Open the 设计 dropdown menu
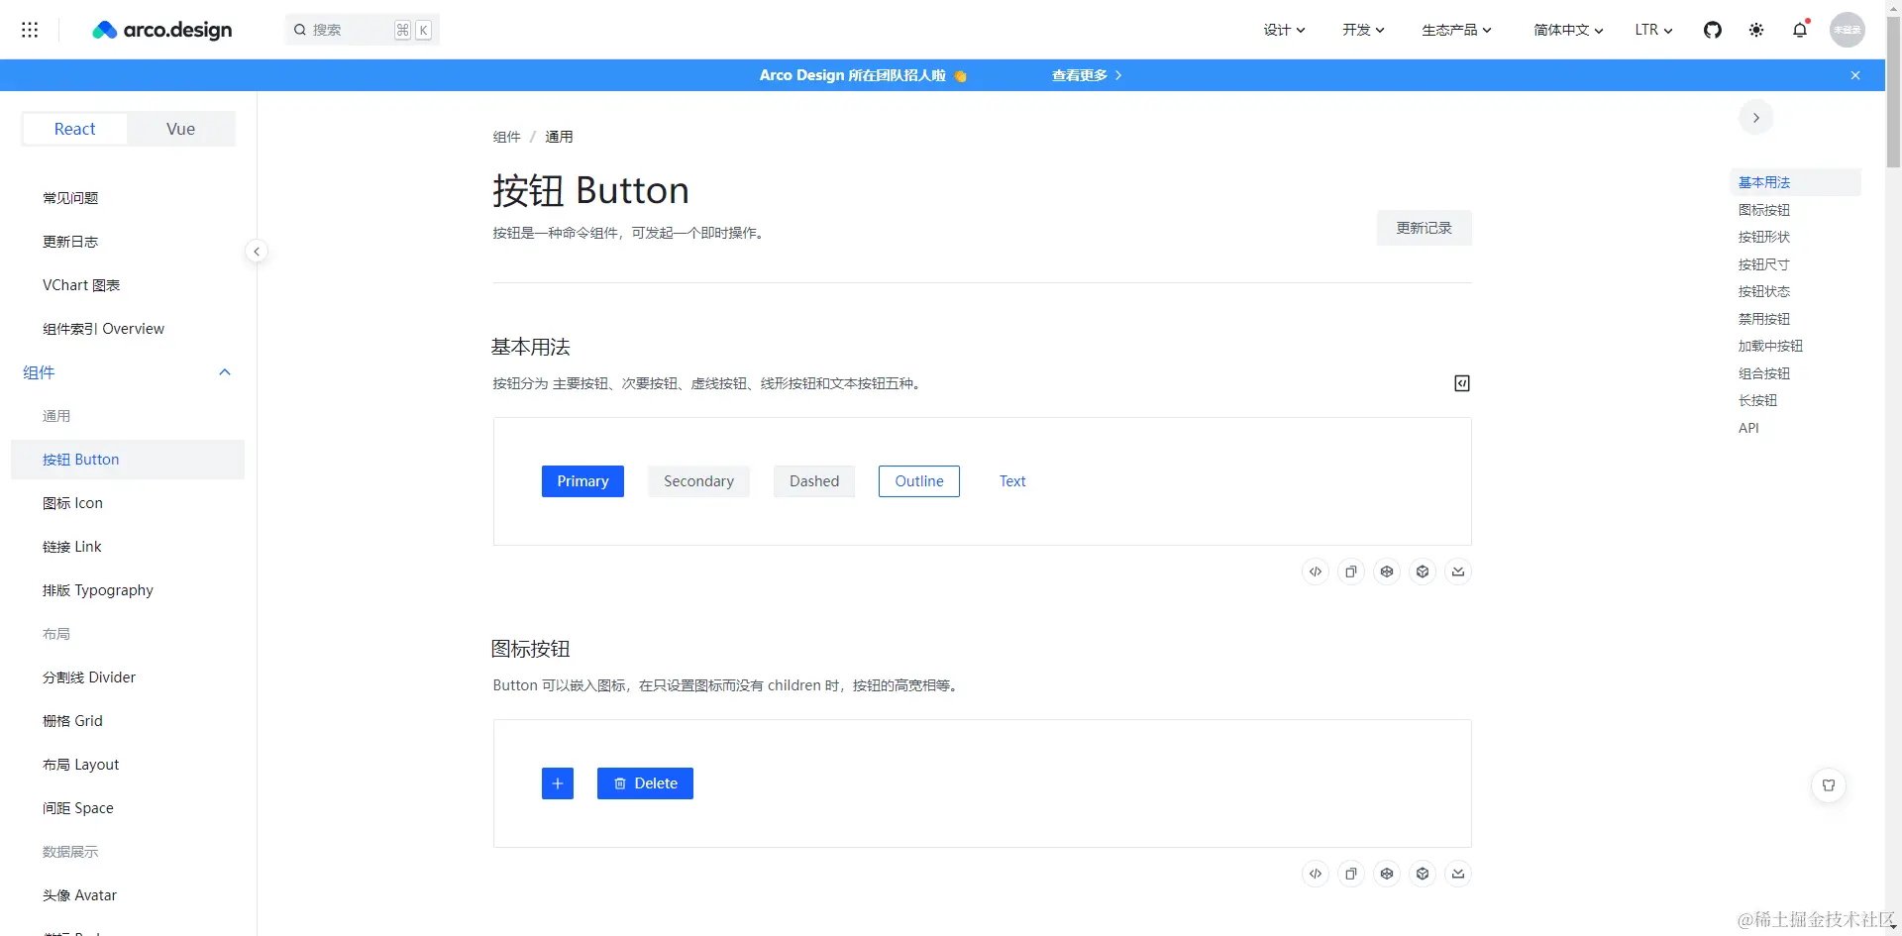This screenshot has height=936, width=1902. (1284, 30)
